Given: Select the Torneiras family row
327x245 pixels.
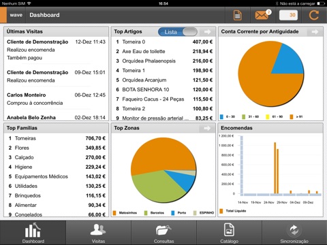Looking at the screenshot, I should pos(56,138).
